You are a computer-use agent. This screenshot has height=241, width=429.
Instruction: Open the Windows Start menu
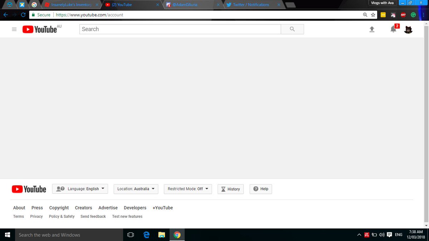[x=7, y=235]
